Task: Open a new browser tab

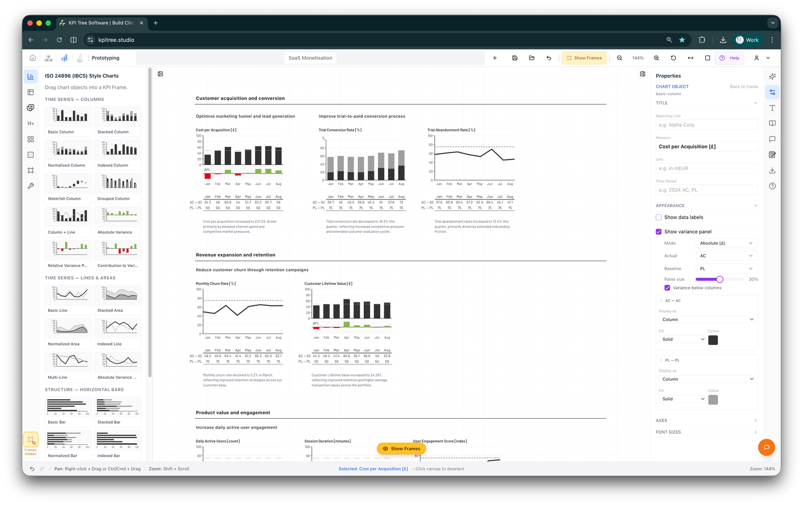Action: pyautogui.click(x=156, y=23)
